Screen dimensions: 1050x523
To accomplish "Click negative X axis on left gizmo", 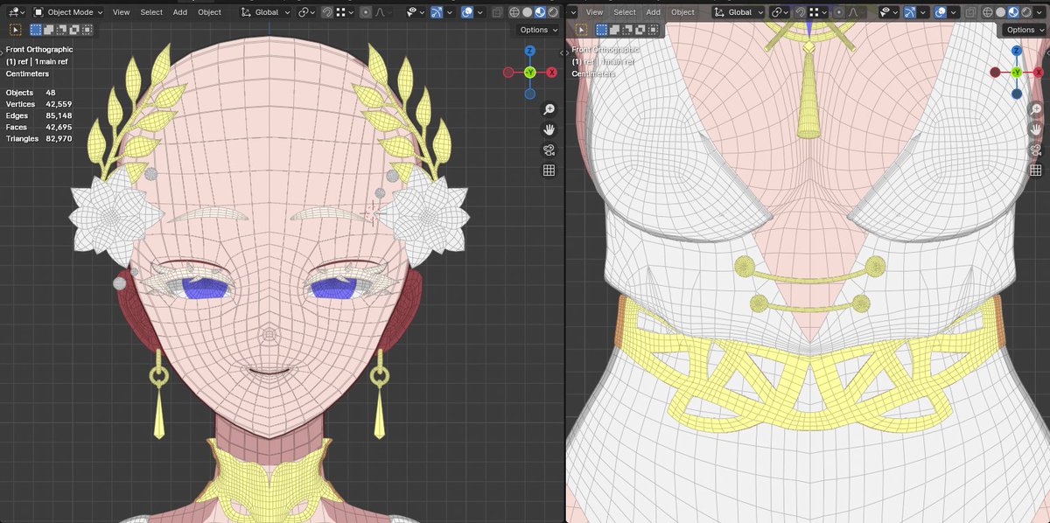I will point(508,72).
